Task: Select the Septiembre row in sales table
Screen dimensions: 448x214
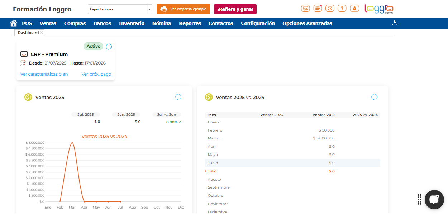Action: (292, 187)
